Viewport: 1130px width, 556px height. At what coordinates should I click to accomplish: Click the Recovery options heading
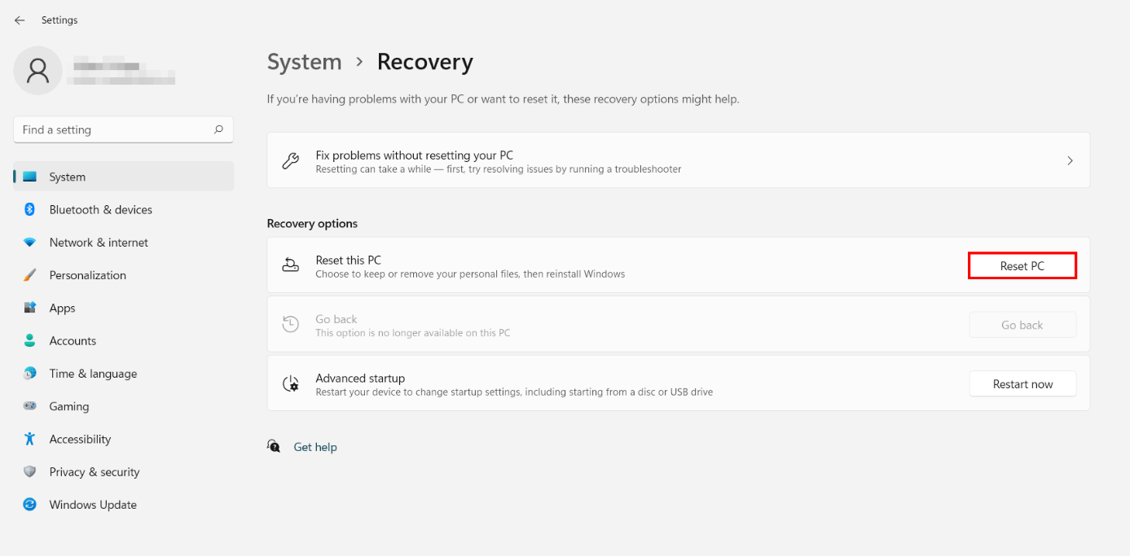pos(312,223)
